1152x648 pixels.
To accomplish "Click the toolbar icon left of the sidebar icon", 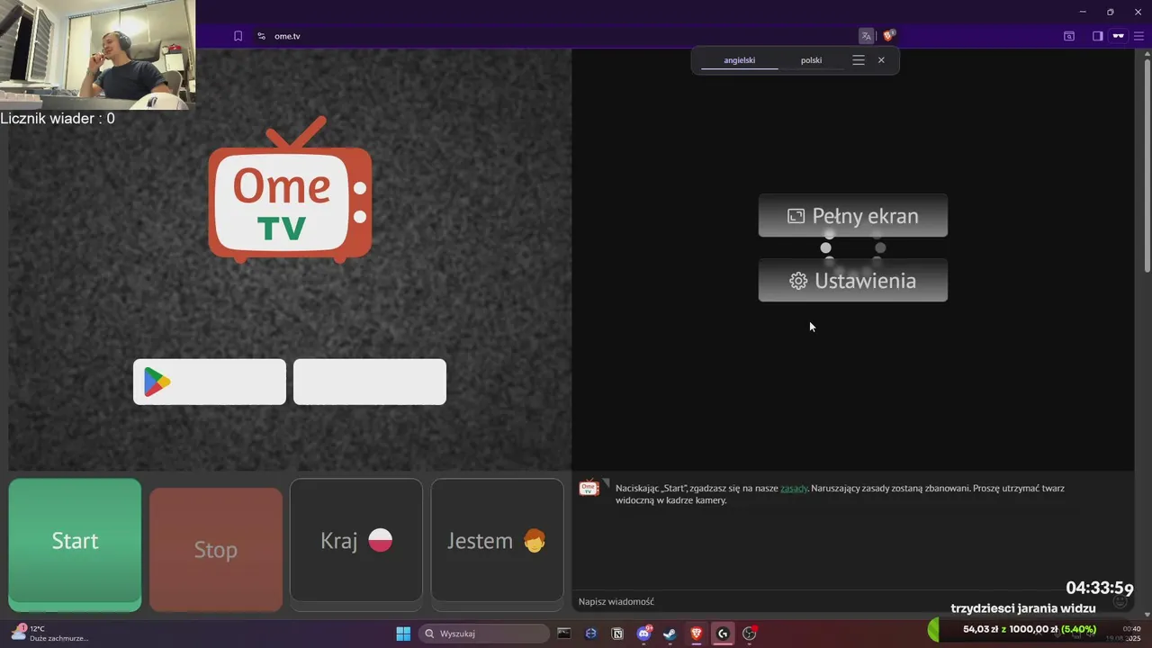I will pos(1069,36).
